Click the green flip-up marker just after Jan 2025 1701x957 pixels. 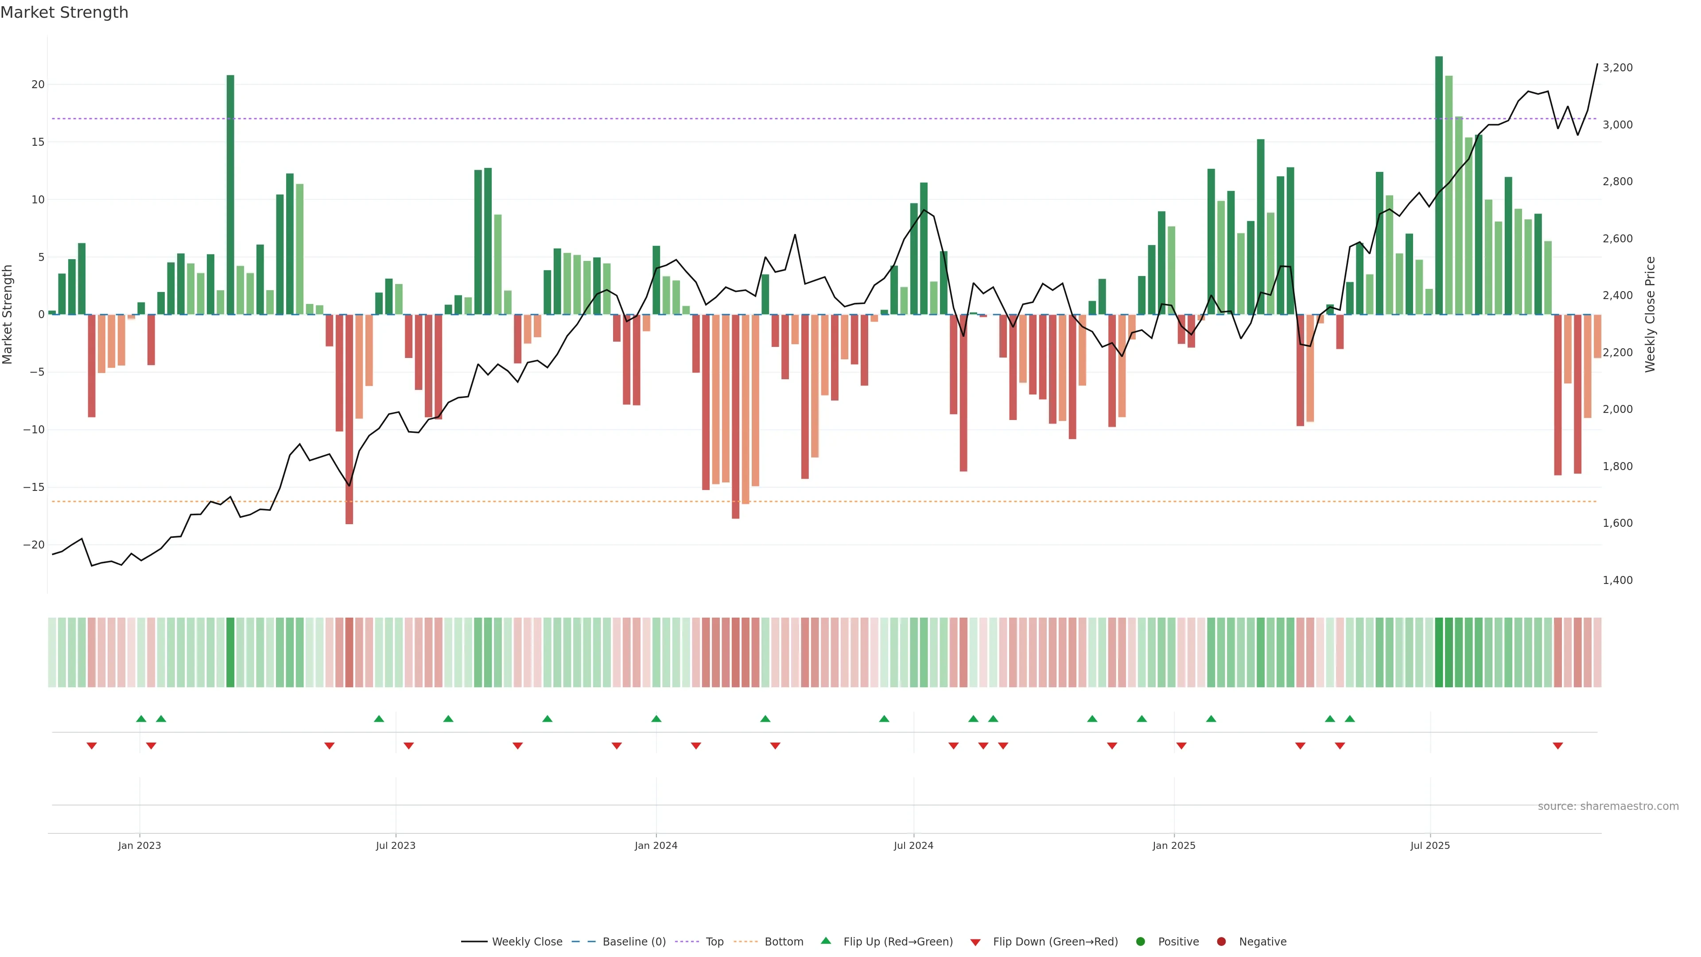click(1211, 719)
